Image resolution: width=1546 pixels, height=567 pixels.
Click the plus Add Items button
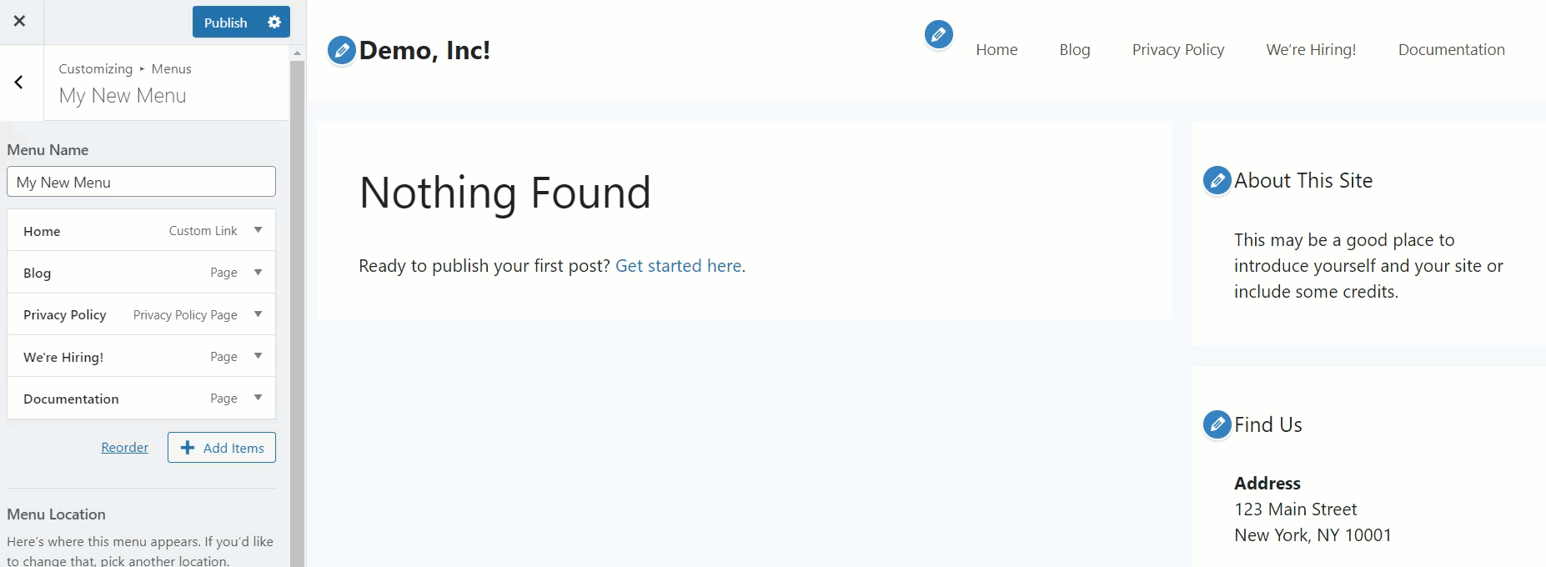pyautogui.click(x=222, y=448)
